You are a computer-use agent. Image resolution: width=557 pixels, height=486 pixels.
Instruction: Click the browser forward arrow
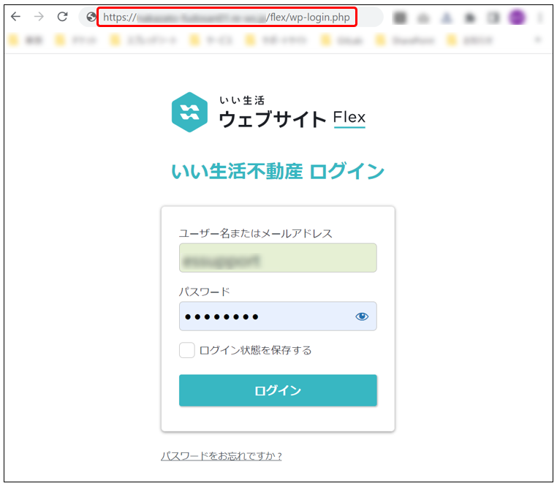coord(39,17)
